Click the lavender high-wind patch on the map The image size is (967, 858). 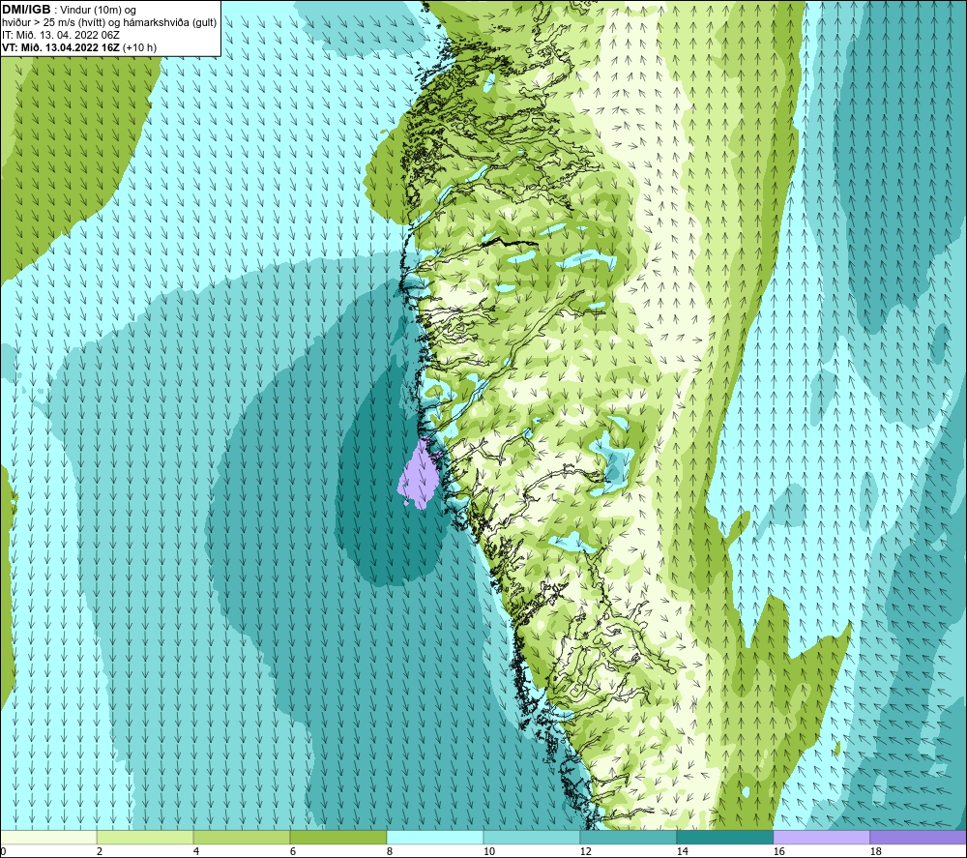[x=420, y=476]
